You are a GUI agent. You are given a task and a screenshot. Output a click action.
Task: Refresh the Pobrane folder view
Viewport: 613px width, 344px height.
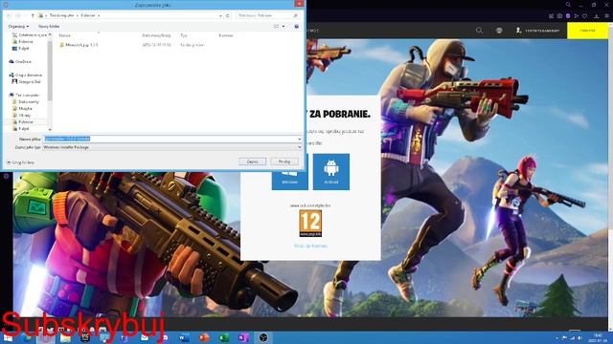(228, 15)
